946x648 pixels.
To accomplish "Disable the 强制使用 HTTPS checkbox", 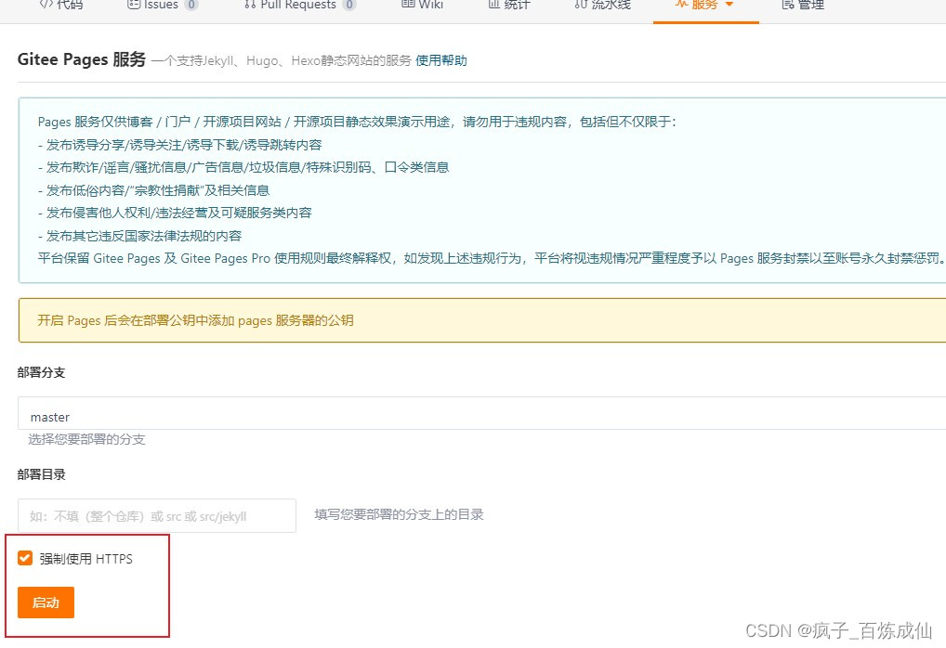I will coord(24,558).
